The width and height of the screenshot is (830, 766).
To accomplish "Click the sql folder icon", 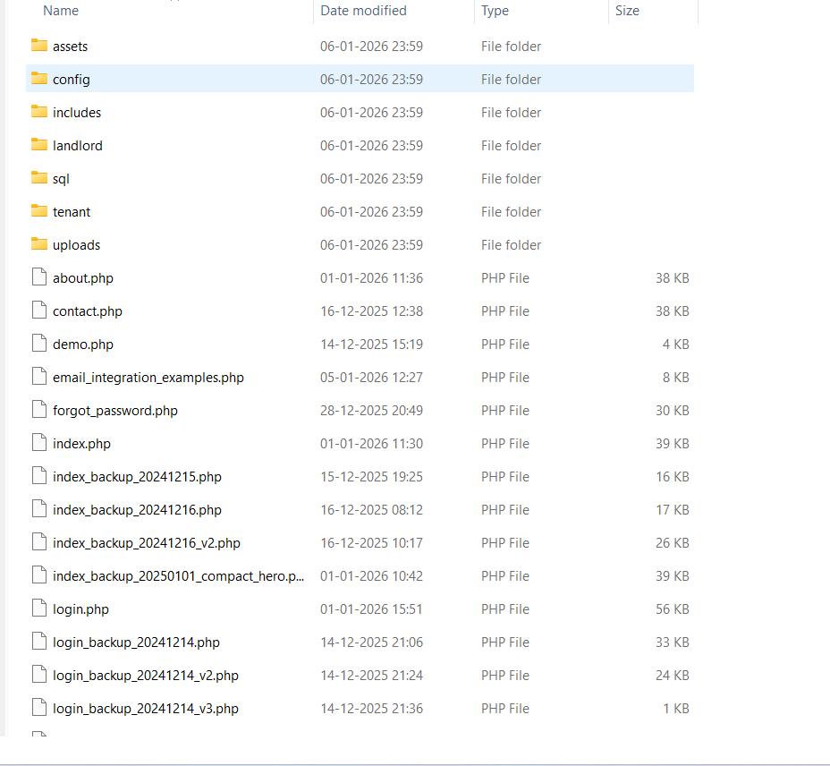I will (x=38, y=178).
